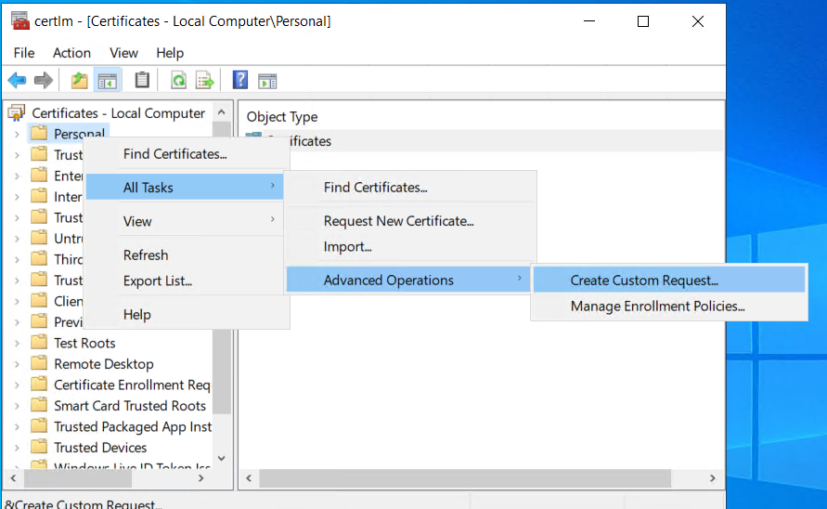The width and height of the screenshot is (827, 509).
Task: Click the Export List toolbar icon
Action: click(x=204, y=81)
